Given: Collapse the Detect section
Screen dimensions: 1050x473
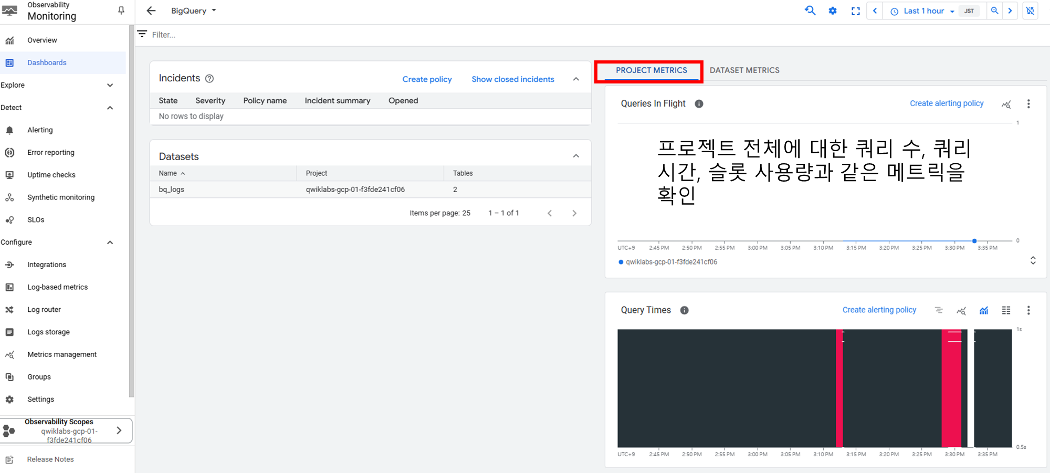Looking at the screenshot, I should 110,108.
